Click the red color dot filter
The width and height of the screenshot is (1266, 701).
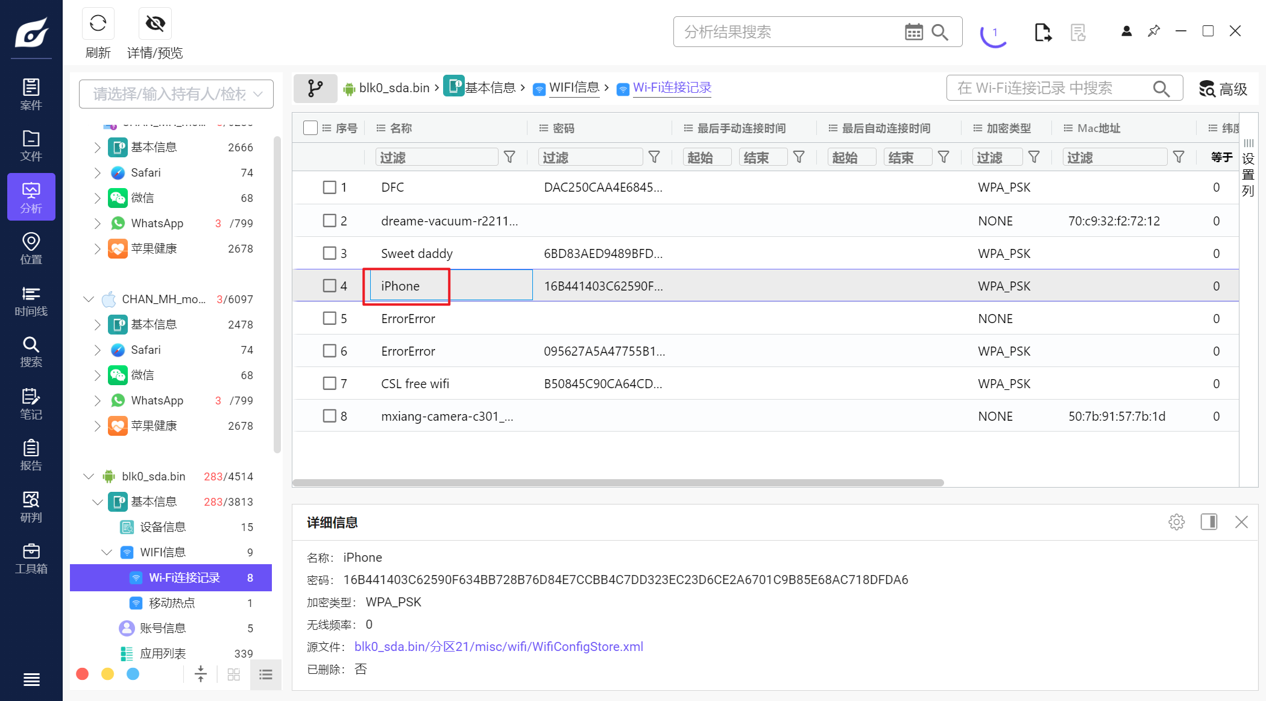click(x=83, y=674)
